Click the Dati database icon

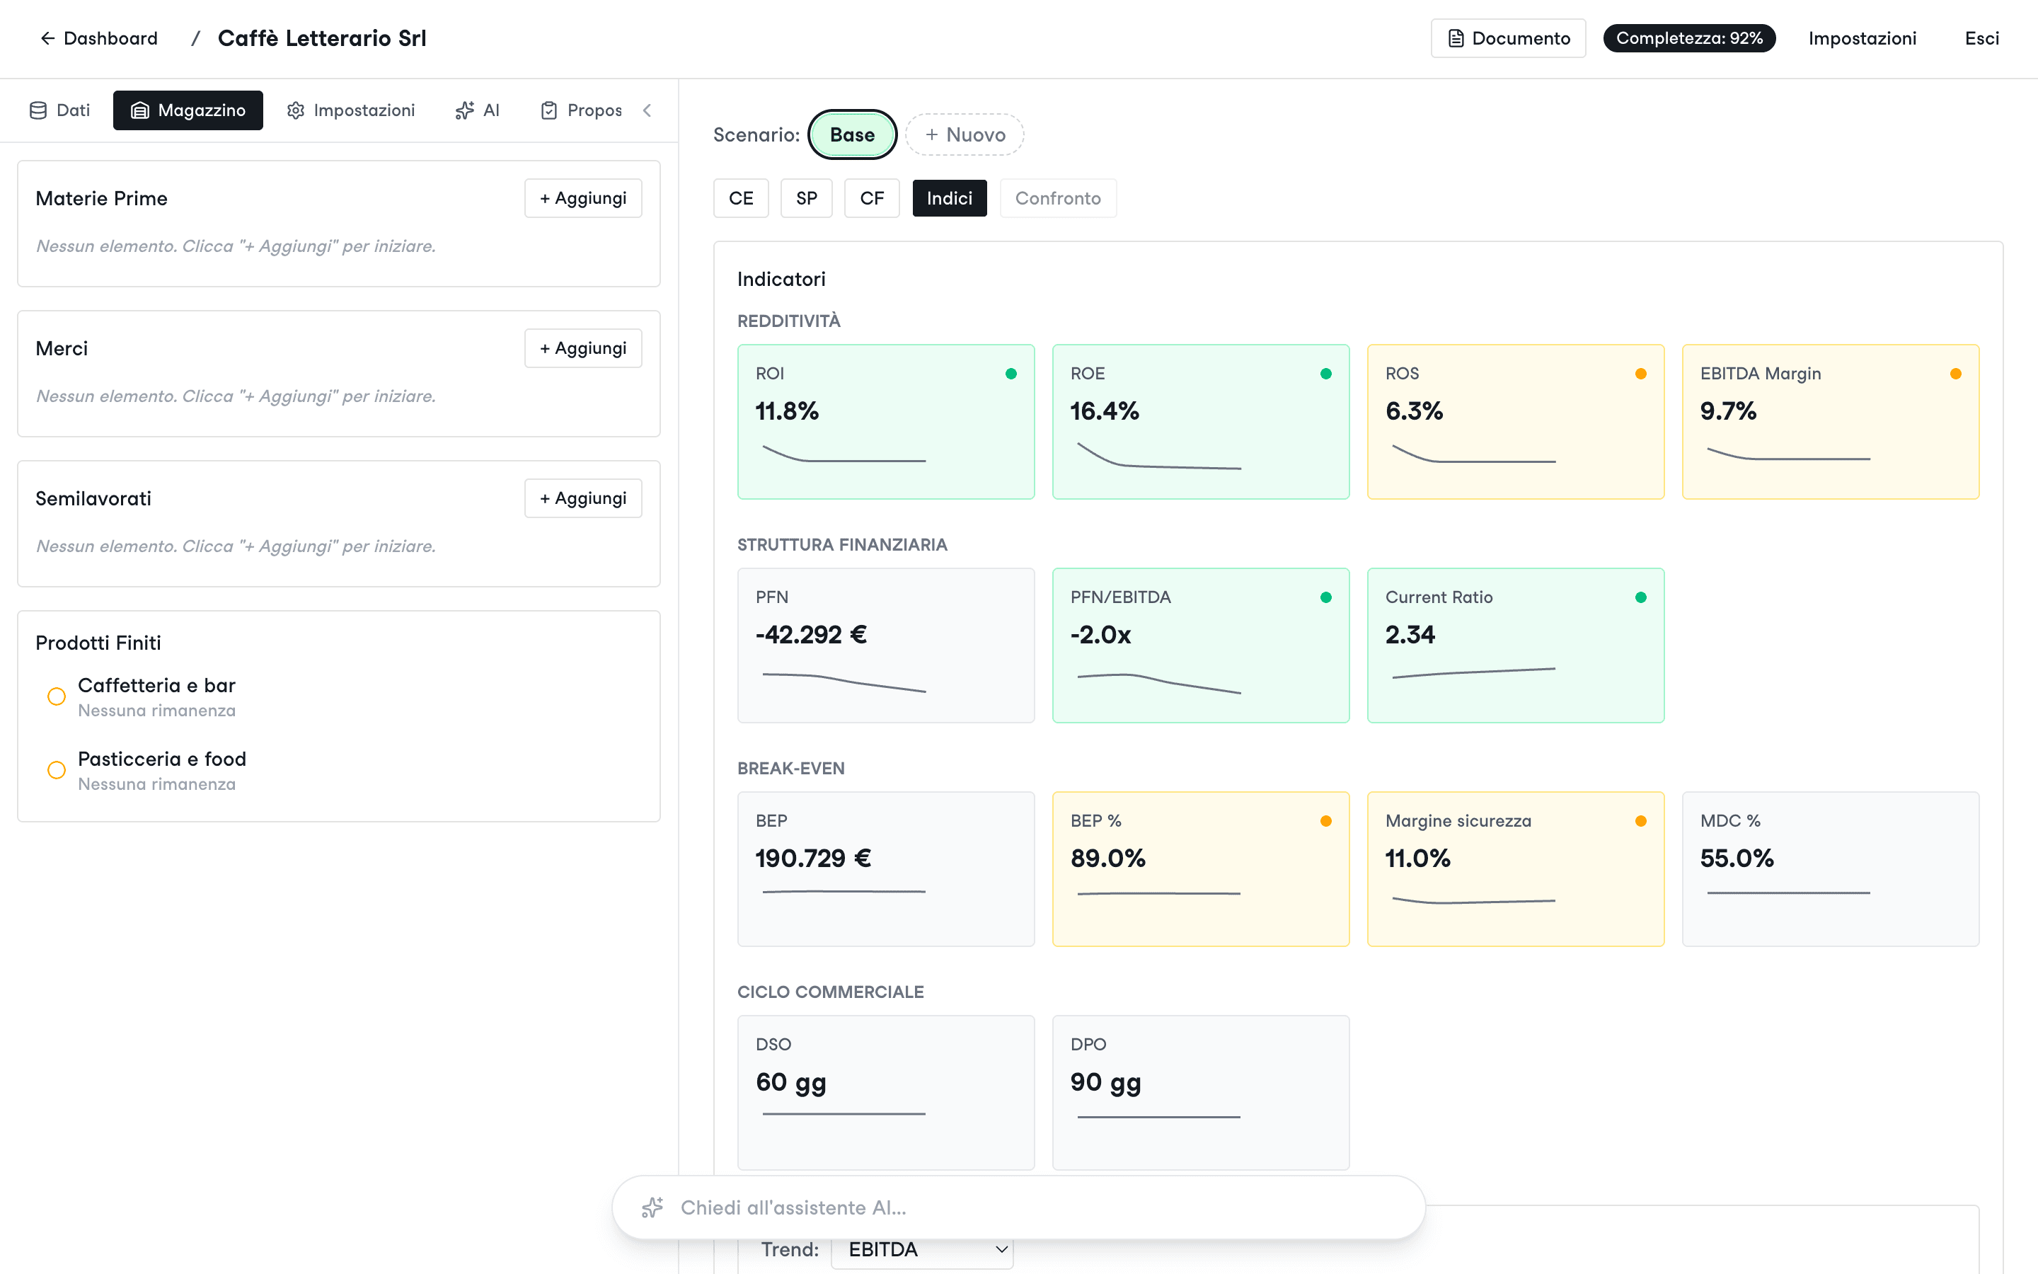click(x=38, y=110)
